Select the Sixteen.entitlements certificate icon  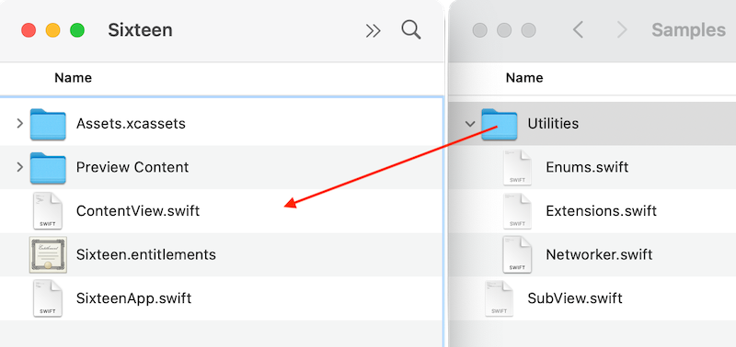pyautogui.click(x=48, y=255)
